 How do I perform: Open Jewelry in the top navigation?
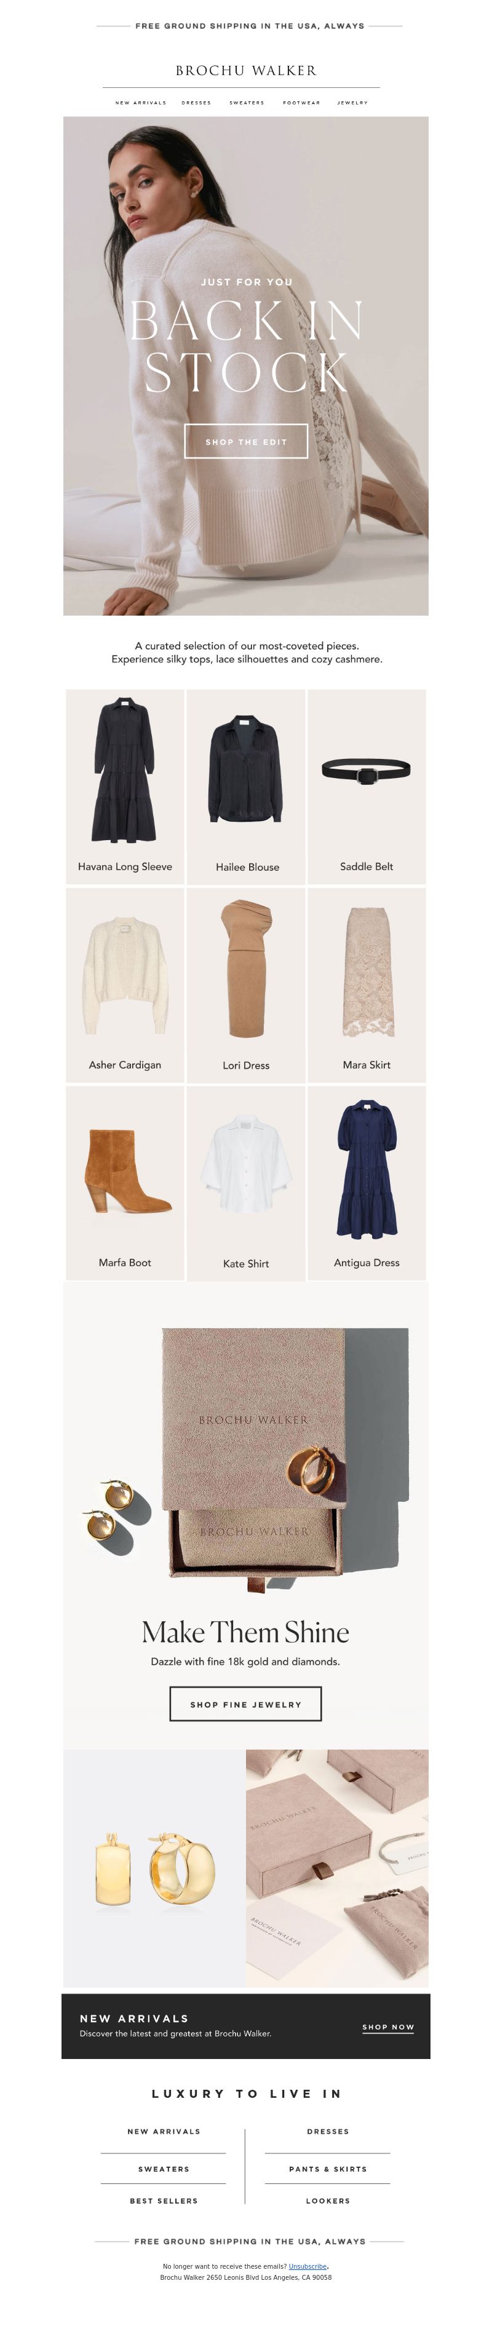pos(353,103)
